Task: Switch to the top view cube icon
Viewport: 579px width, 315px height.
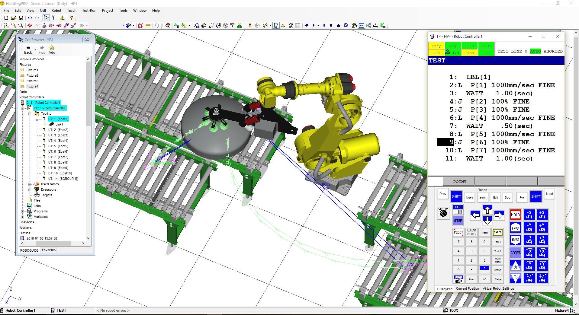Action: point(44,25)
